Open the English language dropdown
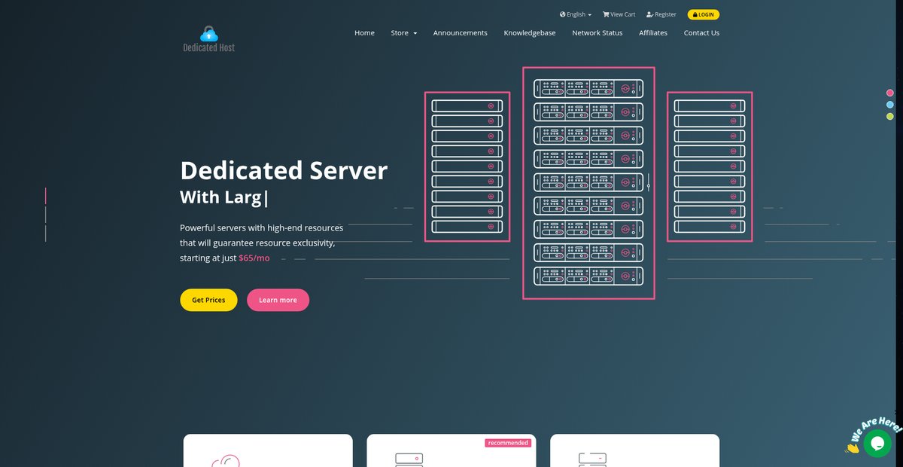903x467 pixels. (576, 14)
